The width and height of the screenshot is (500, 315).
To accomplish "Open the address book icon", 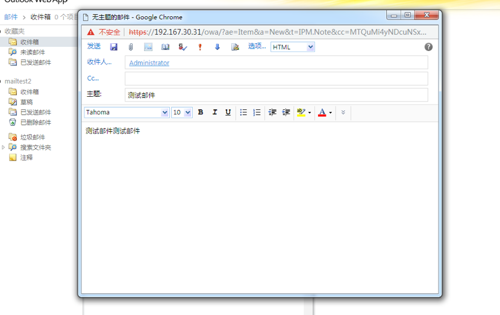I will click(165, 47).
